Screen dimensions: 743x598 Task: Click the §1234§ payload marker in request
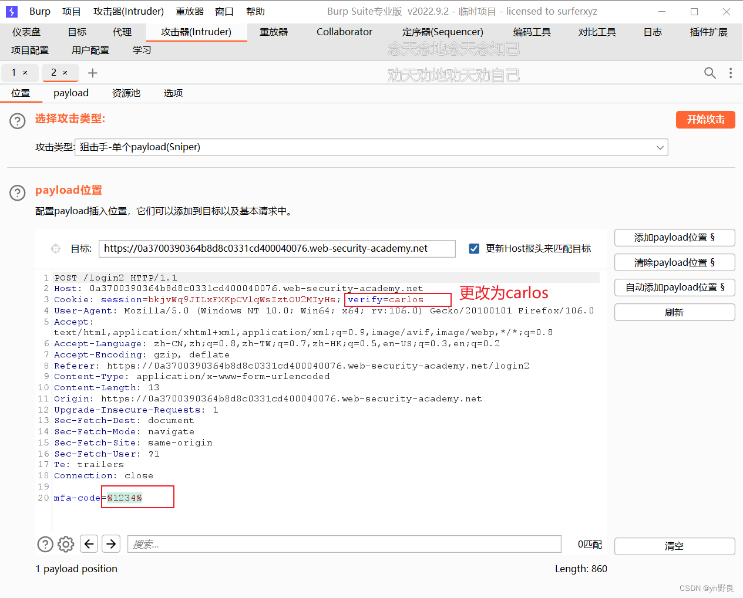coord(125,498)
